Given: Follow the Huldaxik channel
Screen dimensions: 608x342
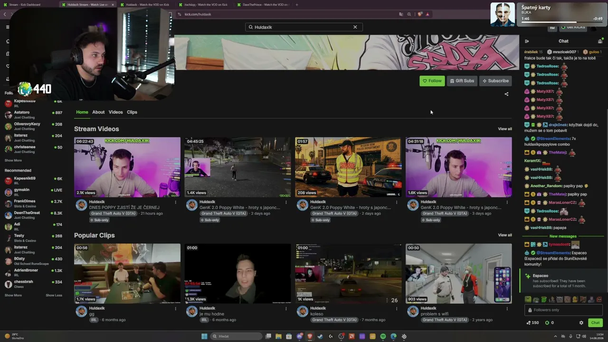Looking at the screenshot, I should (432, 81).
